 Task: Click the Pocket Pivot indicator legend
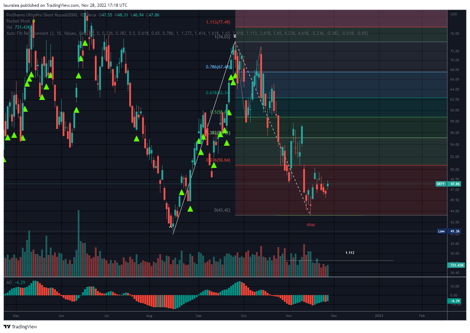point(18,21)
